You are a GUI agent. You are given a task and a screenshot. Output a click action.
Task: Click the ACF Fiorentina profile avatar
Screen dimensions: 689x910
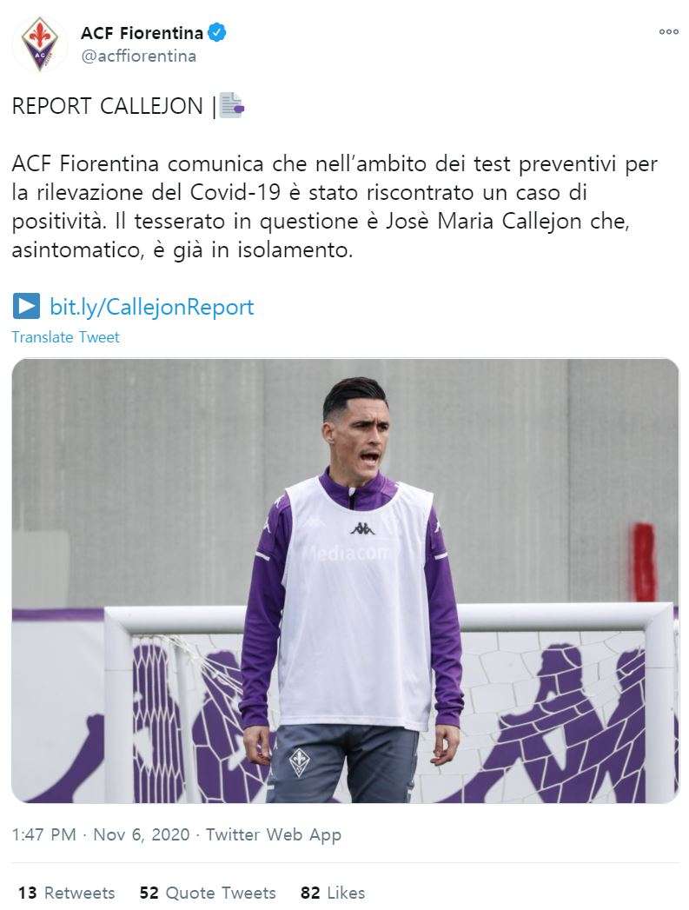[x=39, y=44]
